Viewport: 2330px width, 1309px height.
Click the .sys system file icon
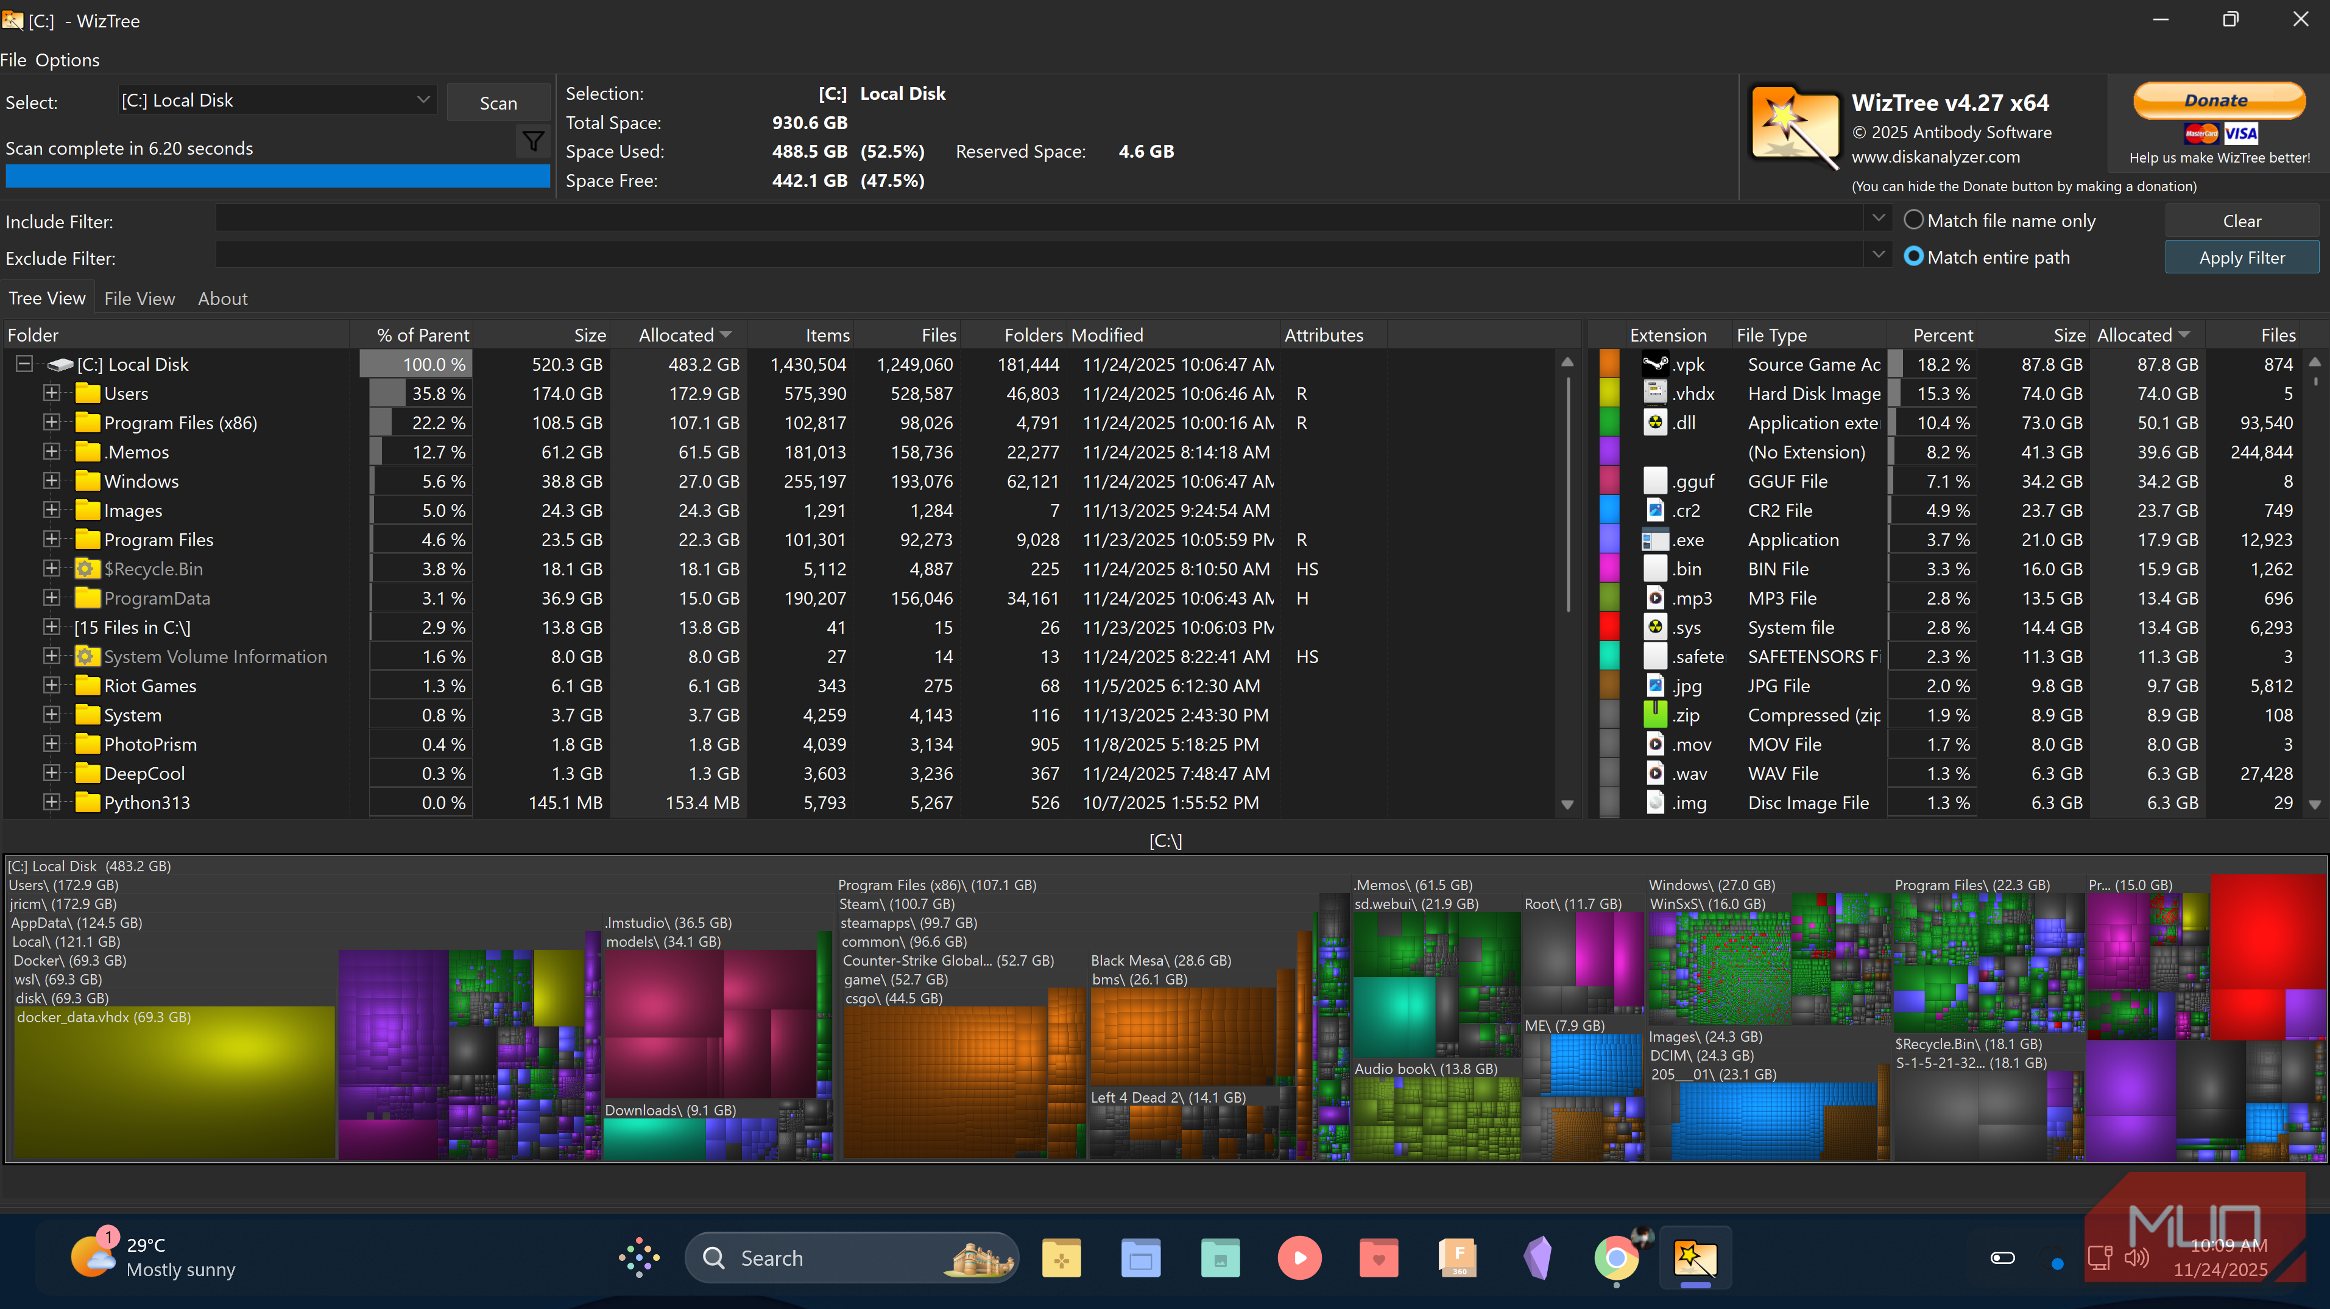pos(1654,627)
